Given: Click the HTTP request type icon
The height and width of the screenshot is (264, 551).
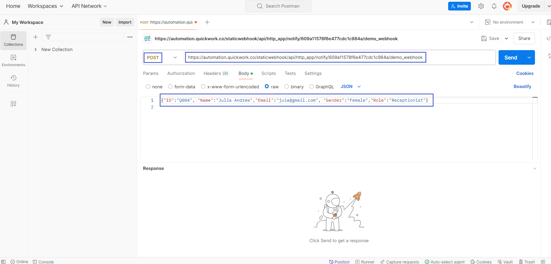Looking at the screenshot, I should (x=147, y=38).
